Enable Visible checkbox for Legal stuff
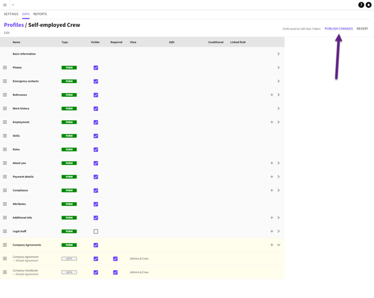 click(96, 231)
